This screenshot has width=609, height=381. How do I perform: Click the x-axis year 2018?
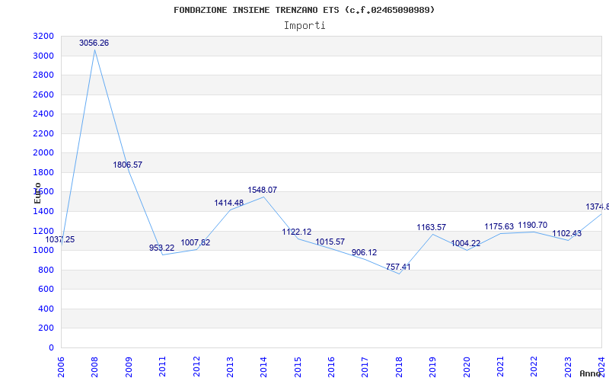pyautogui.click(x=399, y=367)
